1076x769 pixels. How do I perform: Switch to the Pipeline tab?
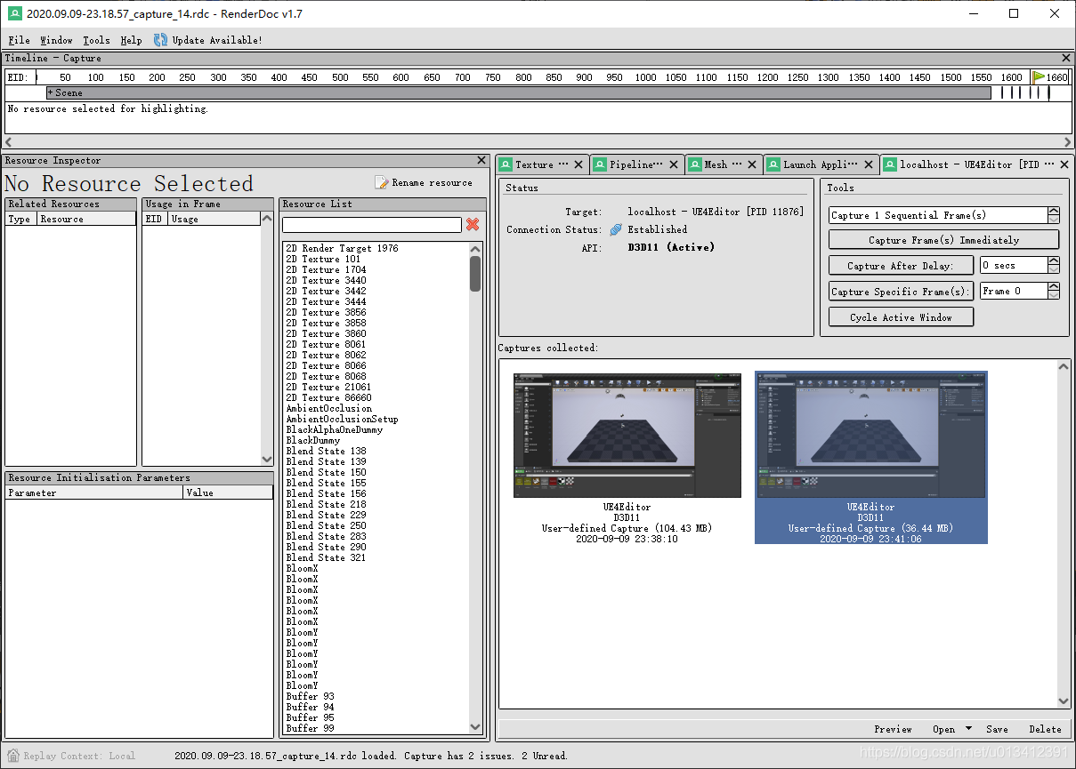(x=635, y=164)
